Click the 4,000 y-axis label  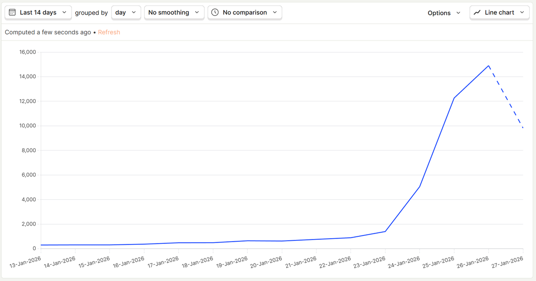[28, 200]
